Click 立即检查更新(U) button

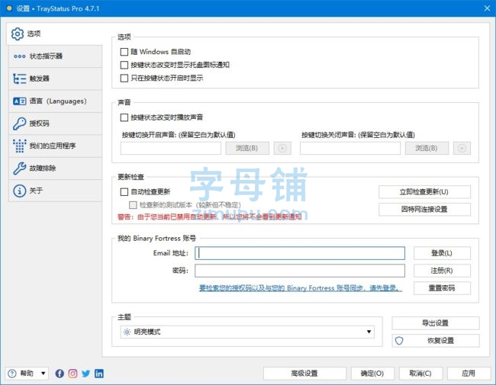click(424, 192)
